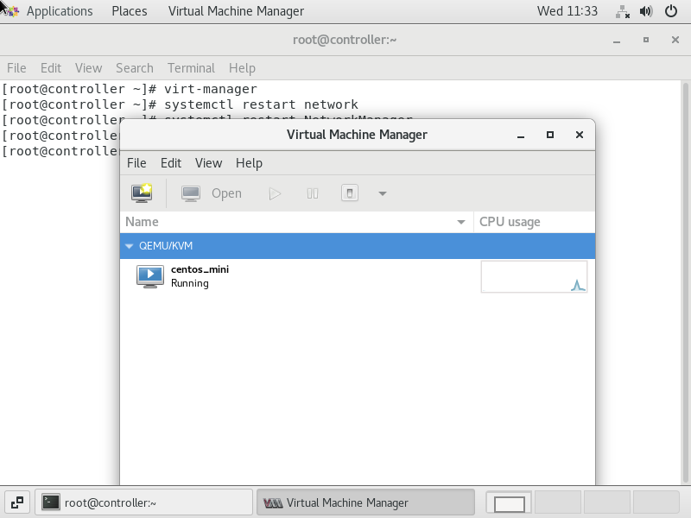Pause the virtual machine icon

[313, 193]
